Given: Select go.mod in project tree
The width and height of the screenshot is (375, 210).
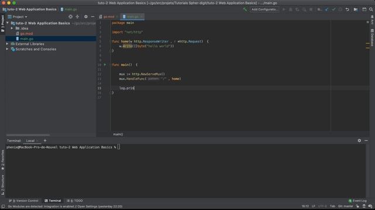Looking at the screenshot, I should coord(26,34).
